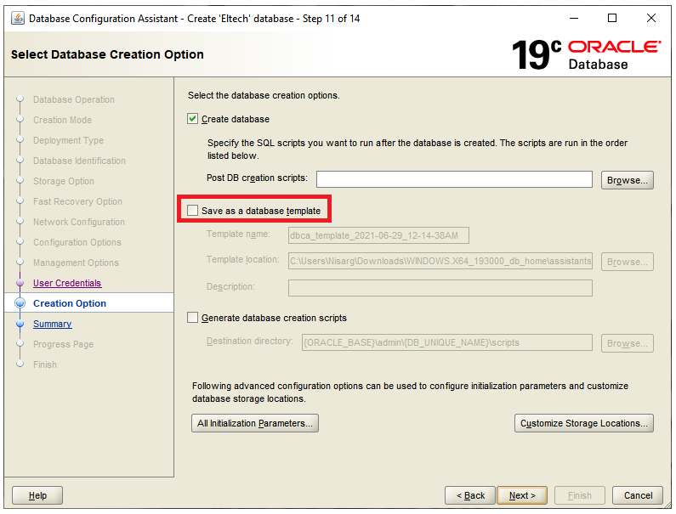Cancel the database configuration wizard
This screenshot has width=676, height=514.
click(x=638, y=495)
